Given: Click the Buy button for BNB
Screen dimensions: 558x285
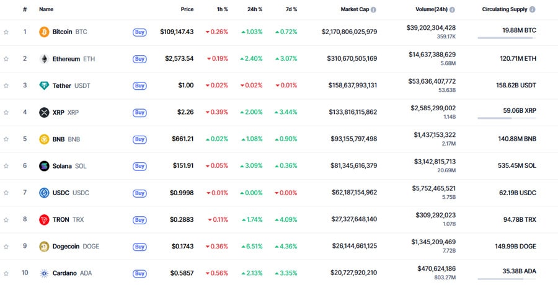Looking at the screenshot, I should [x=139, y=139].
